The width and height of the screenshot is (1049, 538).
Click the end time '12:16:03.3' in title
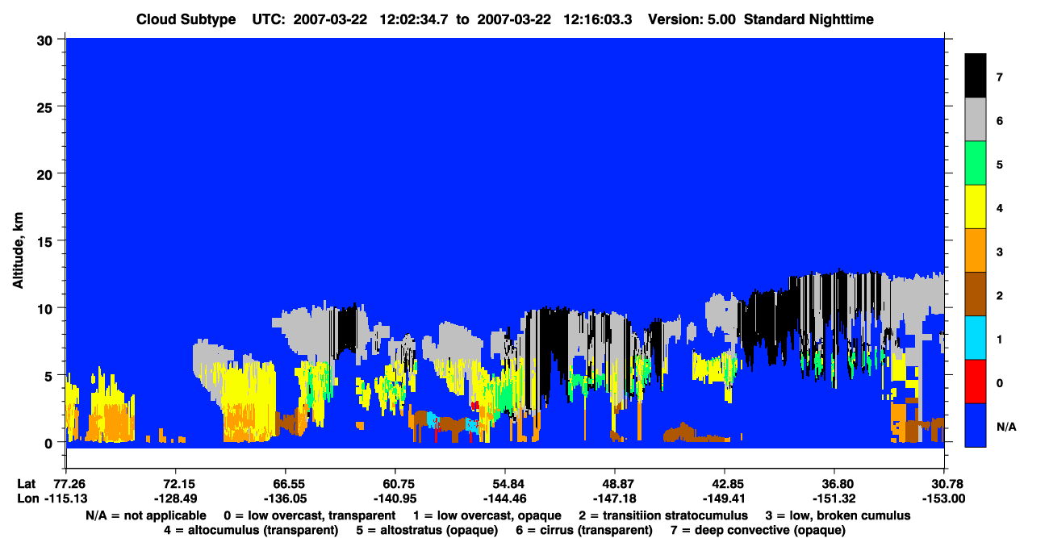597,19
